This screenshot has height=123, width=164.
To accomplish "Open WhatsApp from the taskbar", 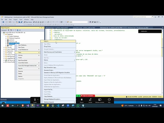I will click(78, 106).
